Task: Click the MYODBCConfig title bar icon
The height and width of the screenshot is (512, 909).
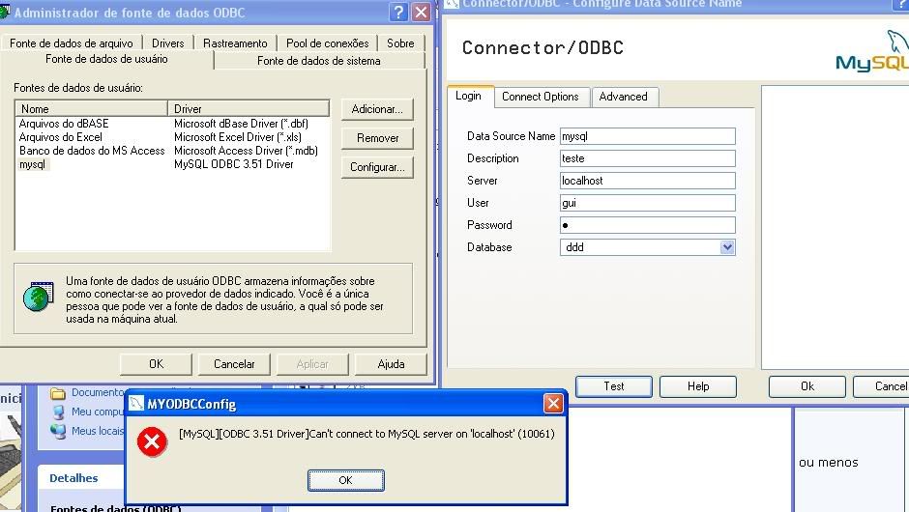Action: click(x=135, y=403)
